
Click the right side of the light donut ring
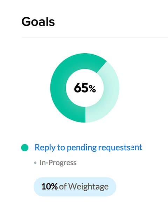click(112, 88)
